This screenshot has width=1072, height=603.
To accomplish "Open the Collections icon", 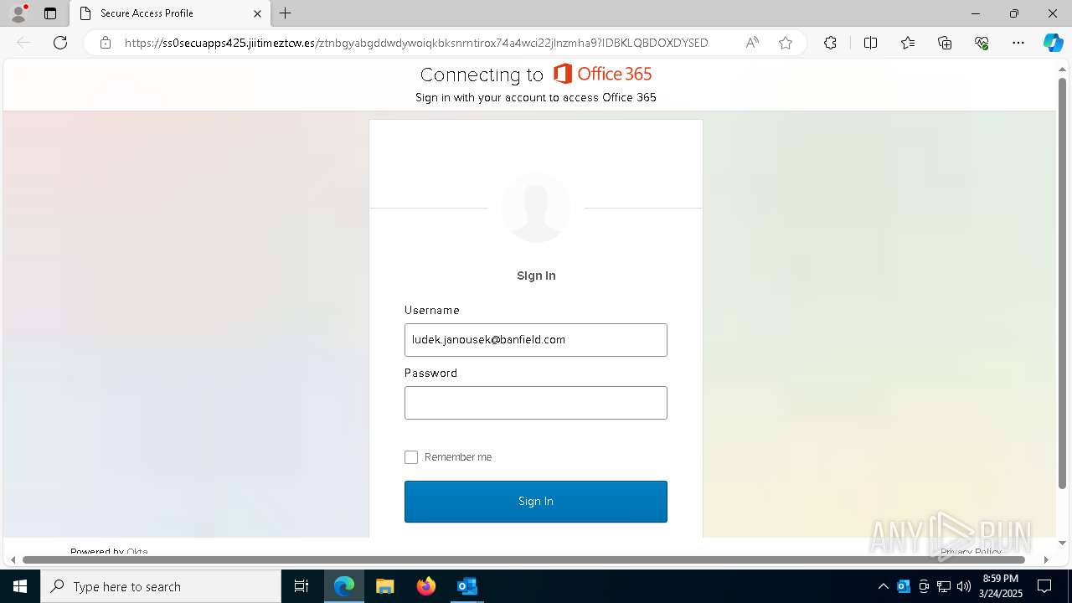I will [x=945, y=43].
